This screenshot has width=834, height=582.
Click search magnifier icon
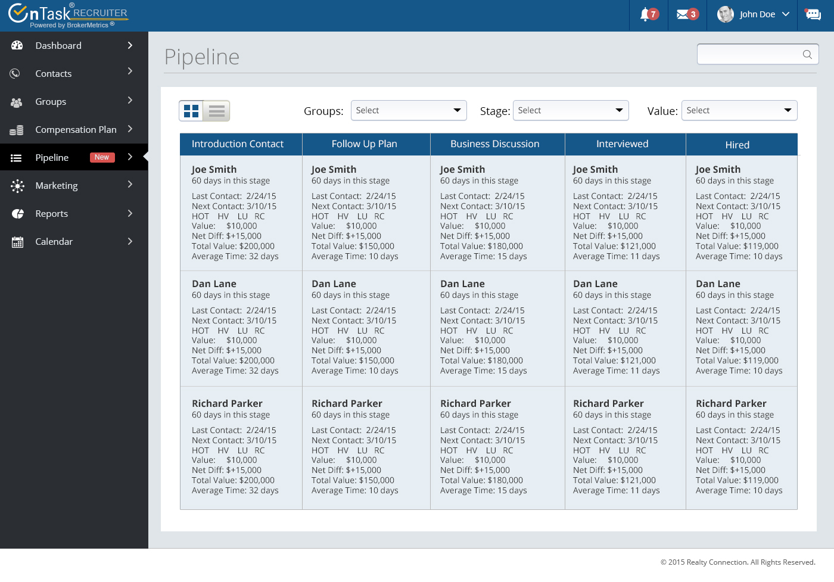pyautogui.click(x=807, y=54)
